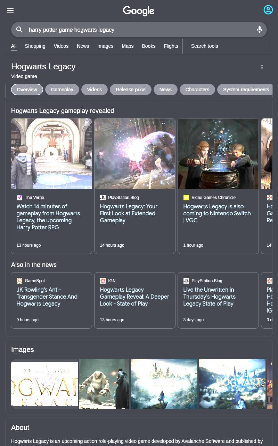This screenshot has height=446, width=278.
Task: Switch to the Videos search tab
Action: coord(61,46)
